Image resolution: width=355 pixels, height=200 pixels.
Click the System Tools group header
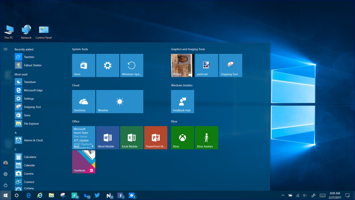[x=80, y=49]
